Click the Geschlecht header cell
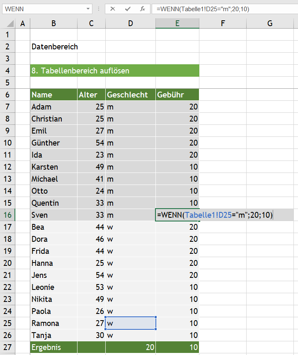This screenshot has width=298, height=355. [x=131, y=95]
